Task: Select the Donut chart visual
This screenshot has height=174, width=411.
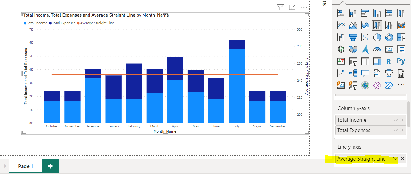Action: click(389, 37)
